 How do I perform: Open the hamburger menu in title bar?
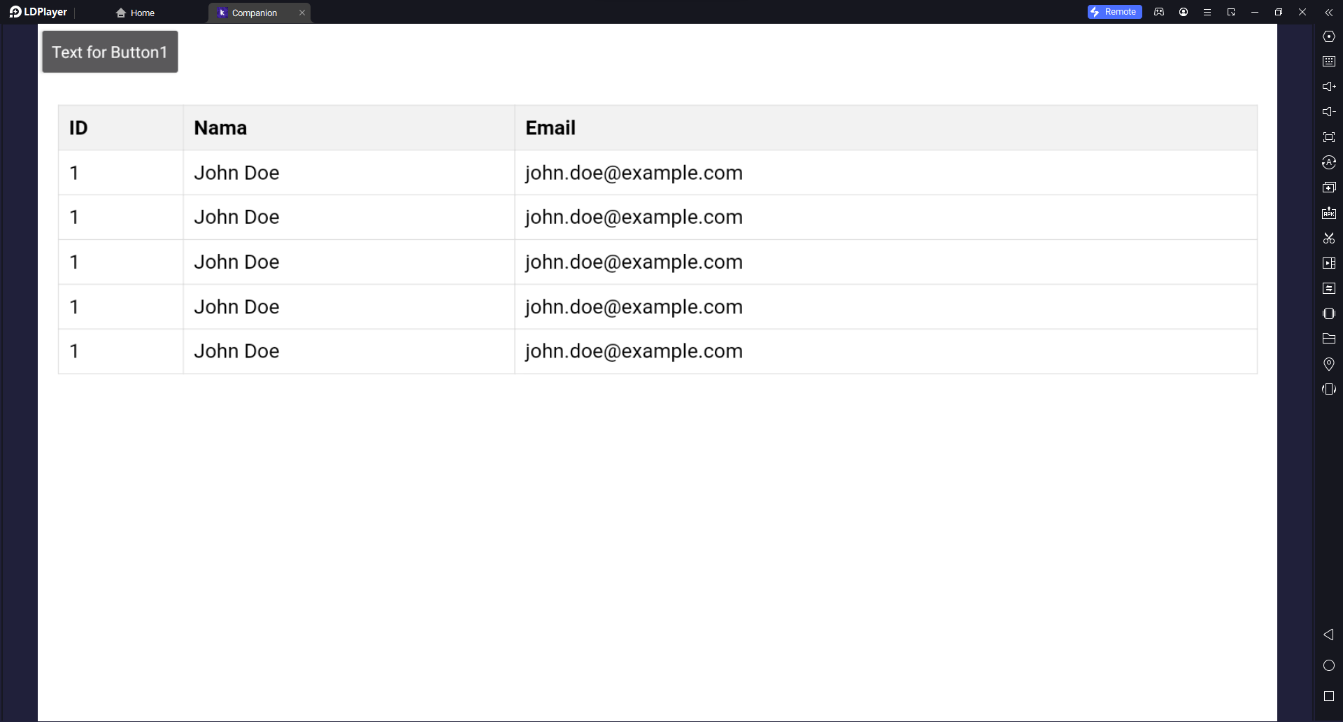point(1207,13)
